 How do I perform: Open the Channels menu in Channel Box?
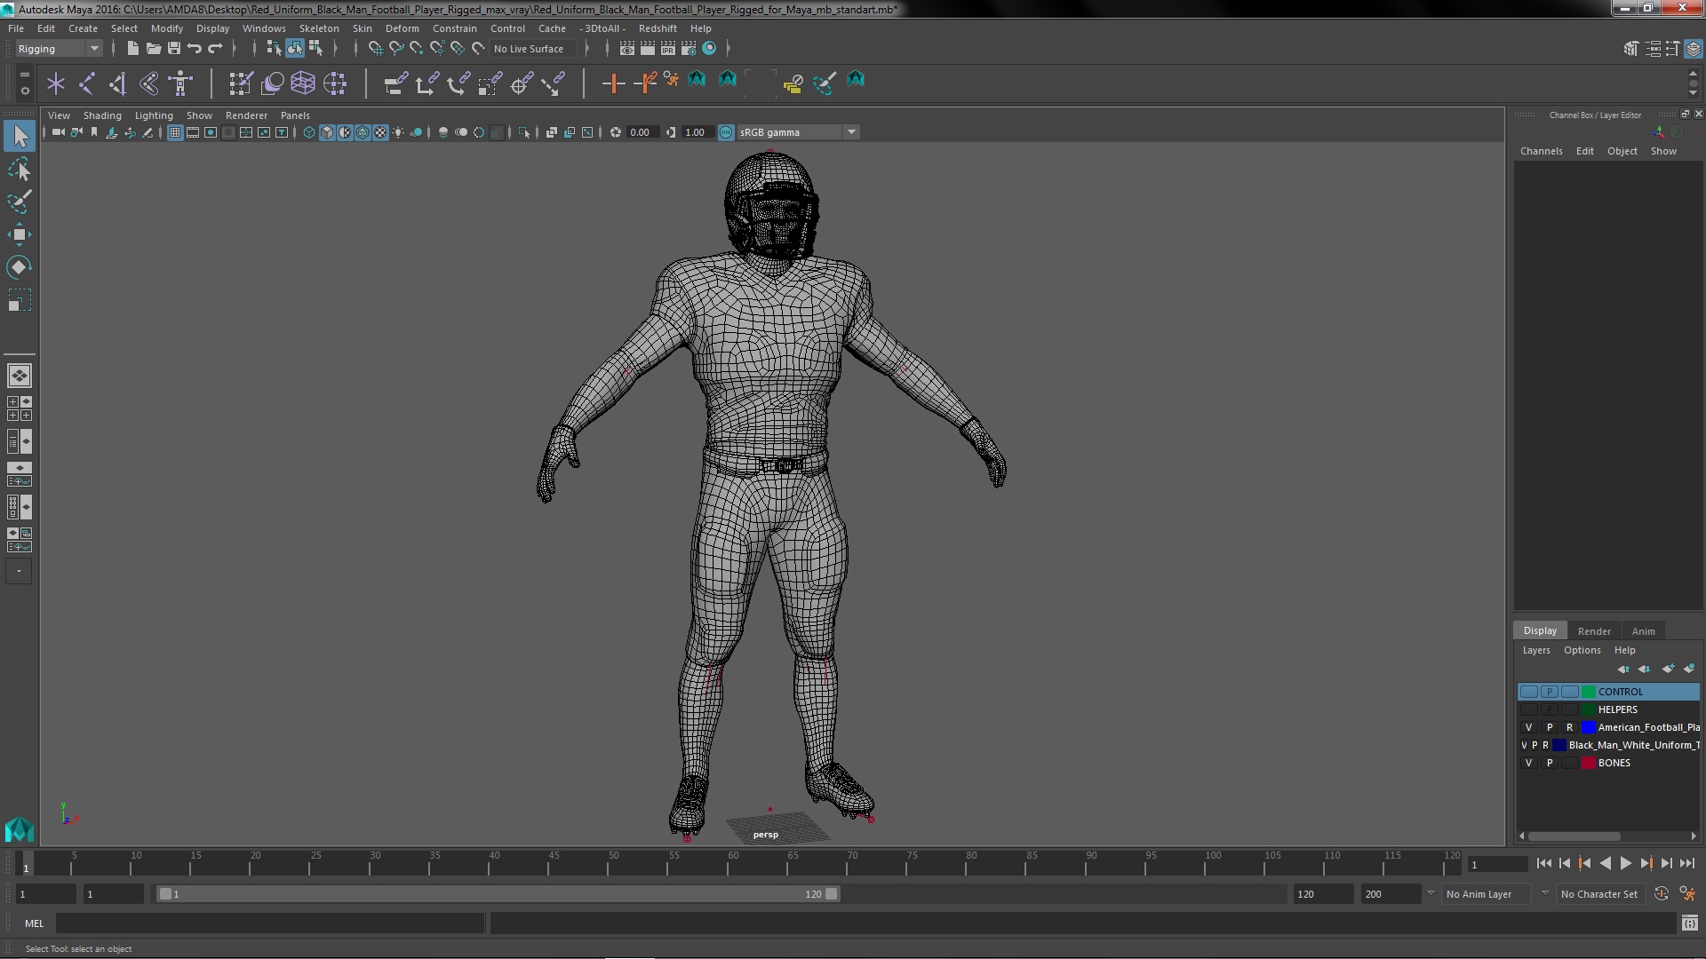click(x=1541, y=151)
